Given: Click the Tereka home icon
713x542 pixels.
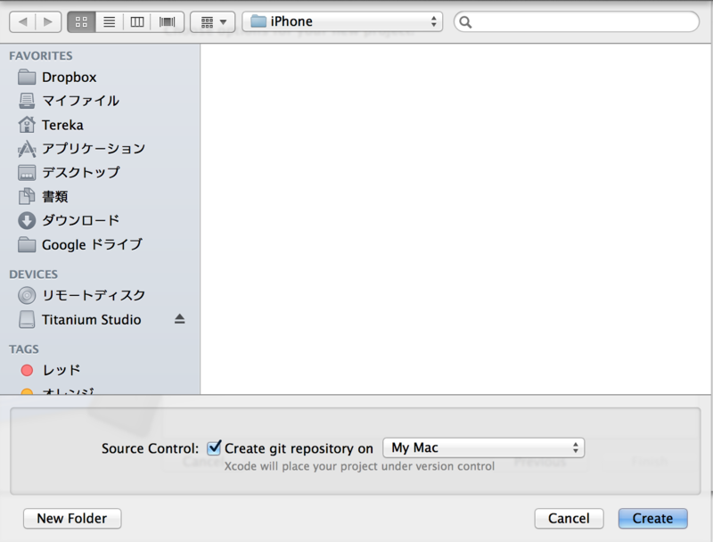Looking at the screenshot, I should point(27,125).
